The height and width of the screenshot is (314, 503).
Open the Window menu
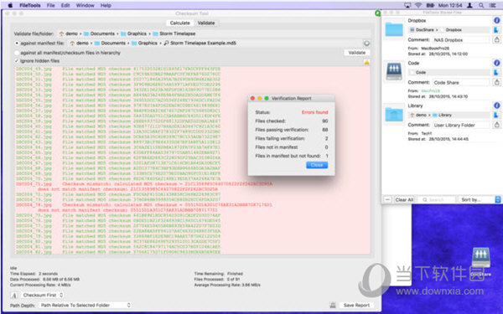(x=85, y=5)
